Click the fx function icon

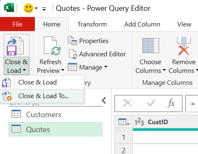(x=171, y=103)
